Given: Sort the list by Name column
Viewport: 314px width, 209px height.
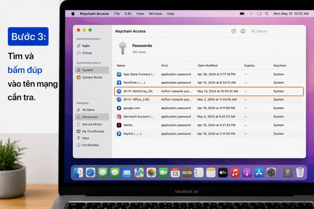Looking at the screenshot, I should 121,65.
